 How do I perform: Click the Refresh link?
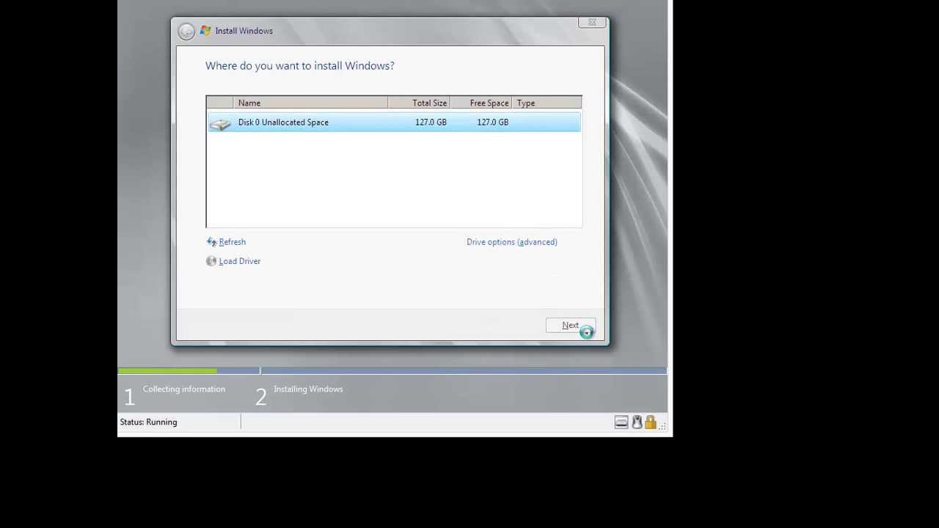click(x=232, y=242)
